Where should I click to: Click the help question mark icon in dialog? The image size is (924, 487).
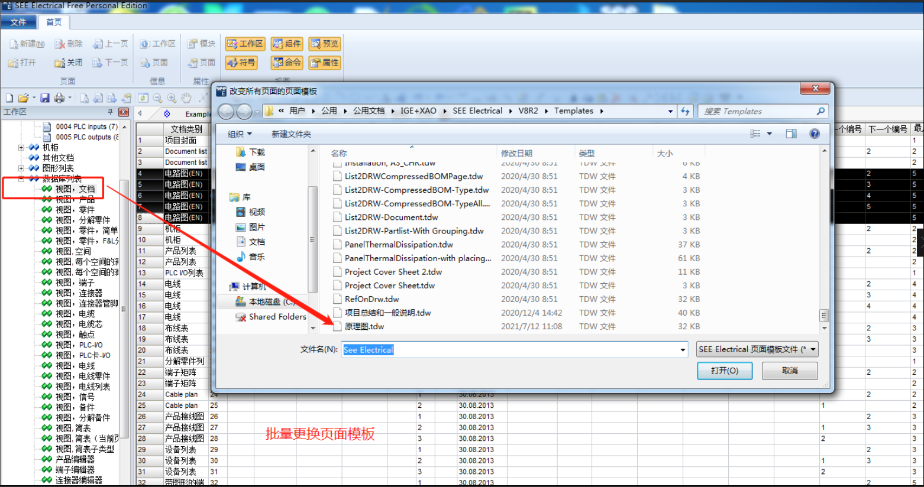coord(815,134)
